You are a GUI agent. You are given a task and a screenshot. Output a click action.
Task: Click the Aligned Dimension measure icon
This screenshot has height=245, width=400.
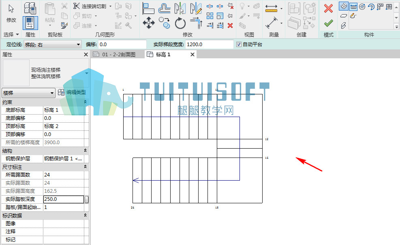[272, 23]
